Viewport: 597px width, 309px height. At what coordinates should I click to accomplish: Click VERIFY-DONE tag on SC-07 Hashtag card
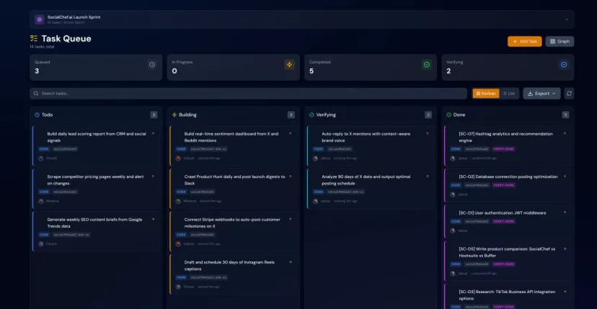click(504, 149)
